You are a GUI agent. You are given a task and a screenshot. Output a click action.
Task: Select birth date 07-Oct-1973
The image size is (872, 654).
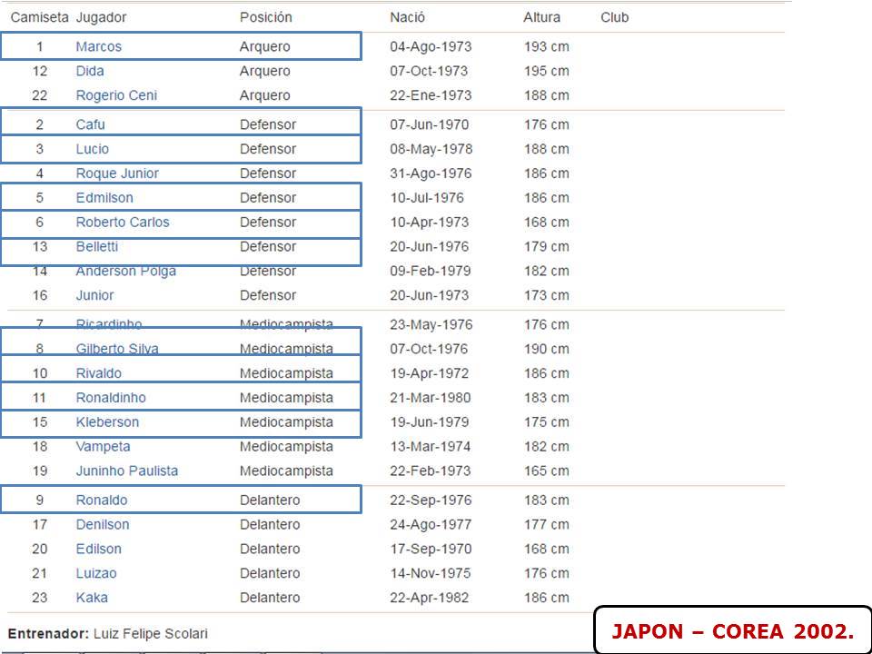(x=429, y=71)
